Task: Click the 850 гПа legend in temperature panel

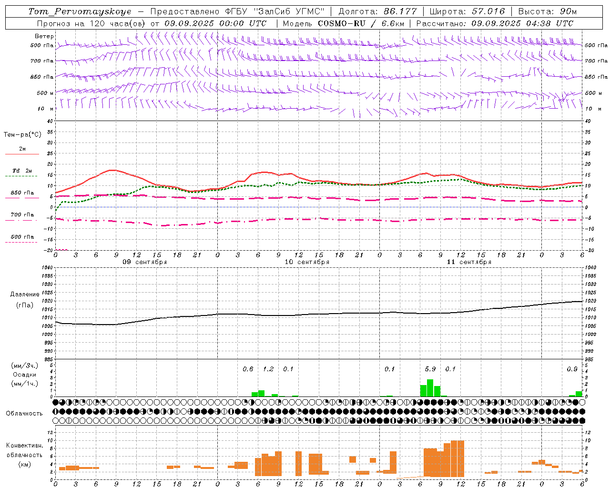Action: [x=22, y=193]
